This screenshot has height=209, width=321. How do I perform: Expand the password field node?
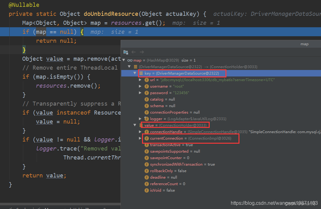coord(140,93)
